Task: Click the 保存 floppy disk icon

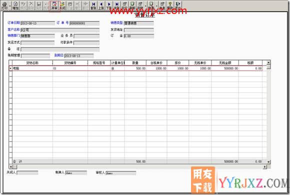Action: click(39, 5)
